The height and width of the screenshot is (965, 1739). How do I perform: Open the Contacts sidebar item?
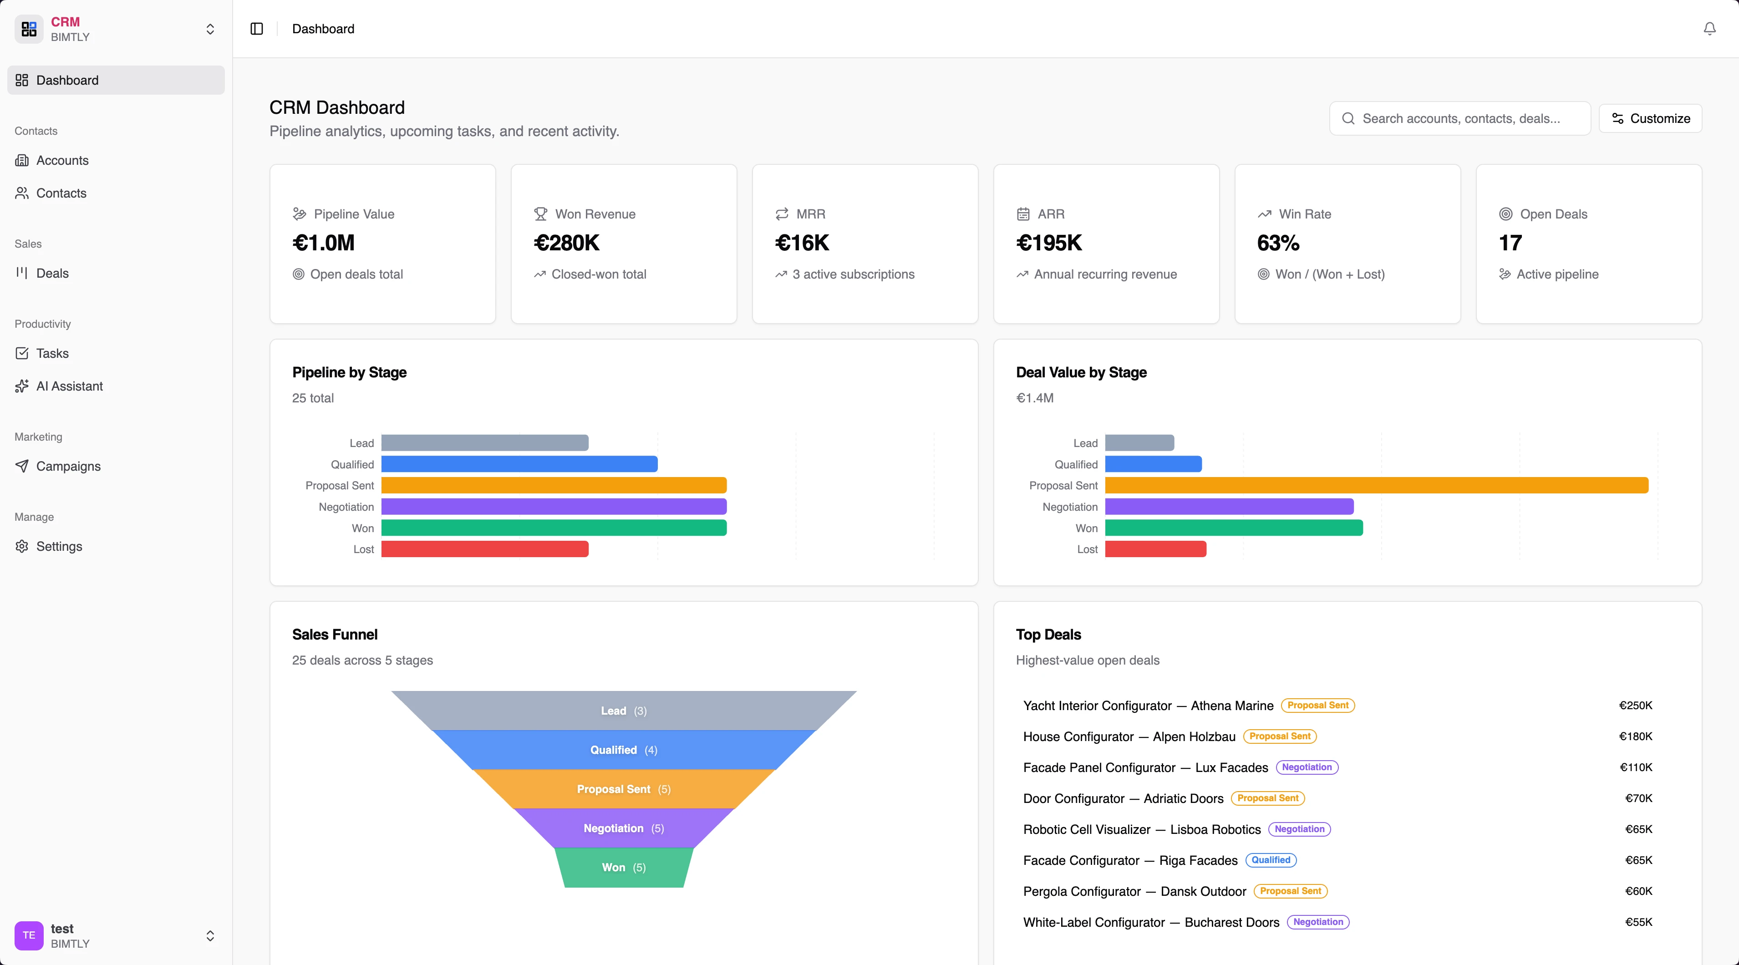61,193
